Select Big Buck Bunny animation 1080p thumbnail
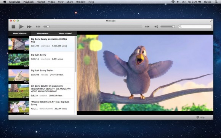Image resolution: width=221 pixels, height=138 pixels. pyautogui.click(x=19, y=44)
